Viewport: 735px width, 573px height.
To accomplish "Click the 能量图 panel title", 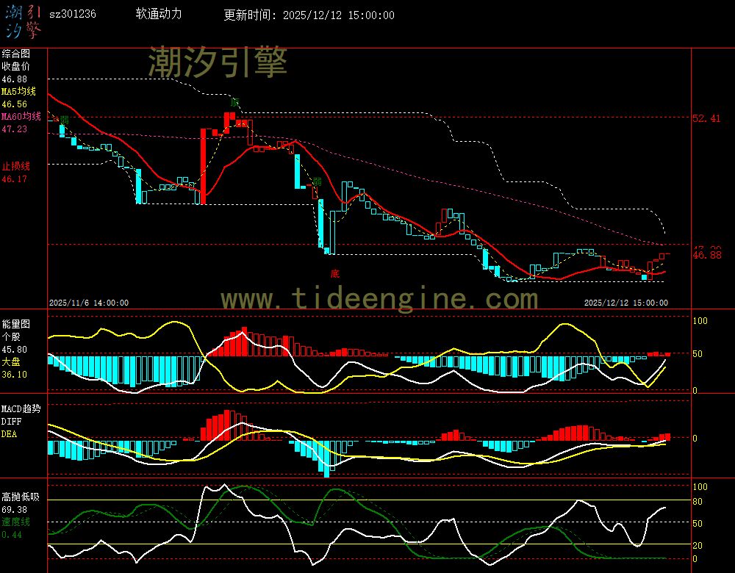I will pos(15,323).
